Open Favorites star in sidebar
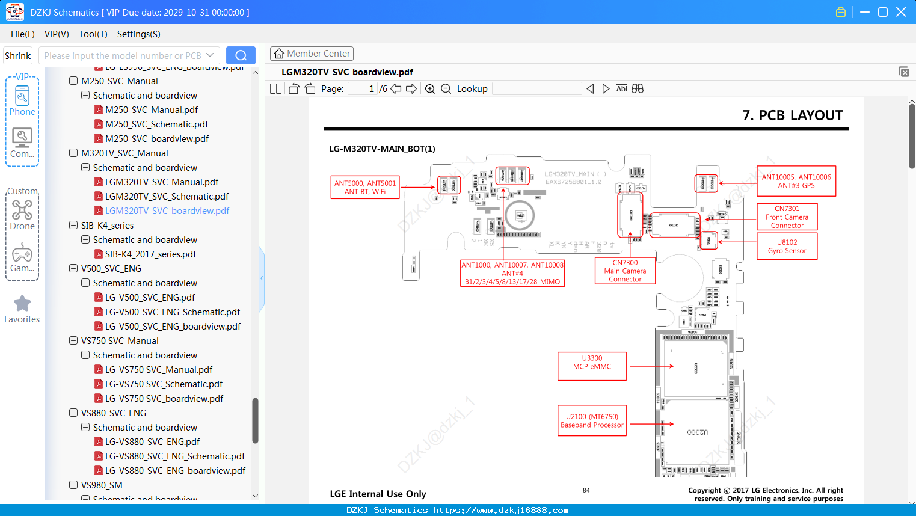916x516 pixels. [22, 309]
